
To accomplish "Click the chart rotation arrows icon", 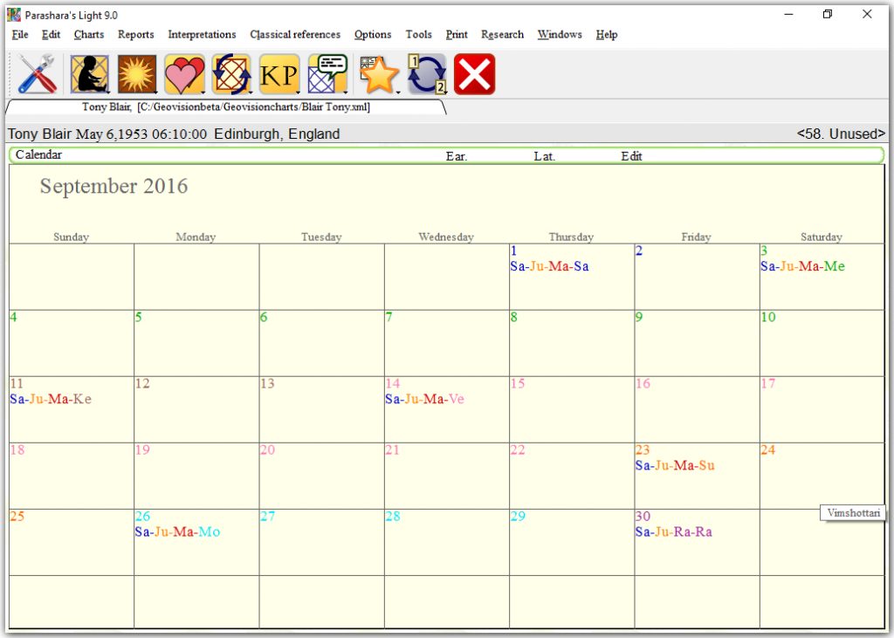I will click(x=231, y=74).
